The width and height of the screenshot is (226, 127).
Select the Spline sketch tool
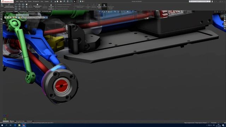(23, 5)
